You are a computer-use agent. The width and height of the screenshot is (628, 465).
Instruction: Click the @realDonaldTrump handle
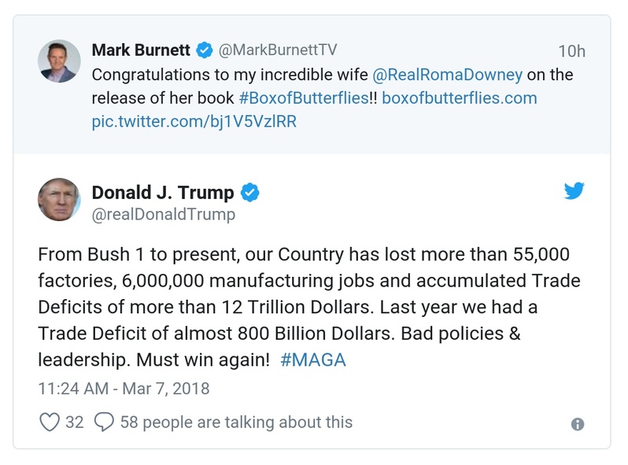164,215
